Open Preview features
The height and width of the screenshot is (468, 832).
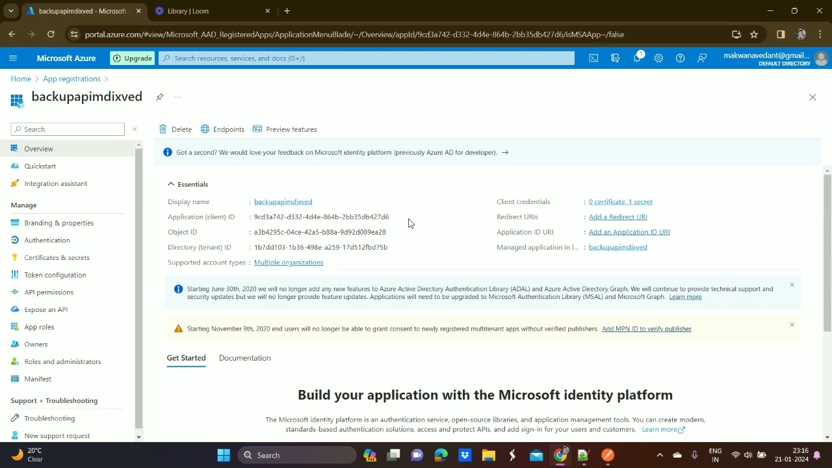285,129
